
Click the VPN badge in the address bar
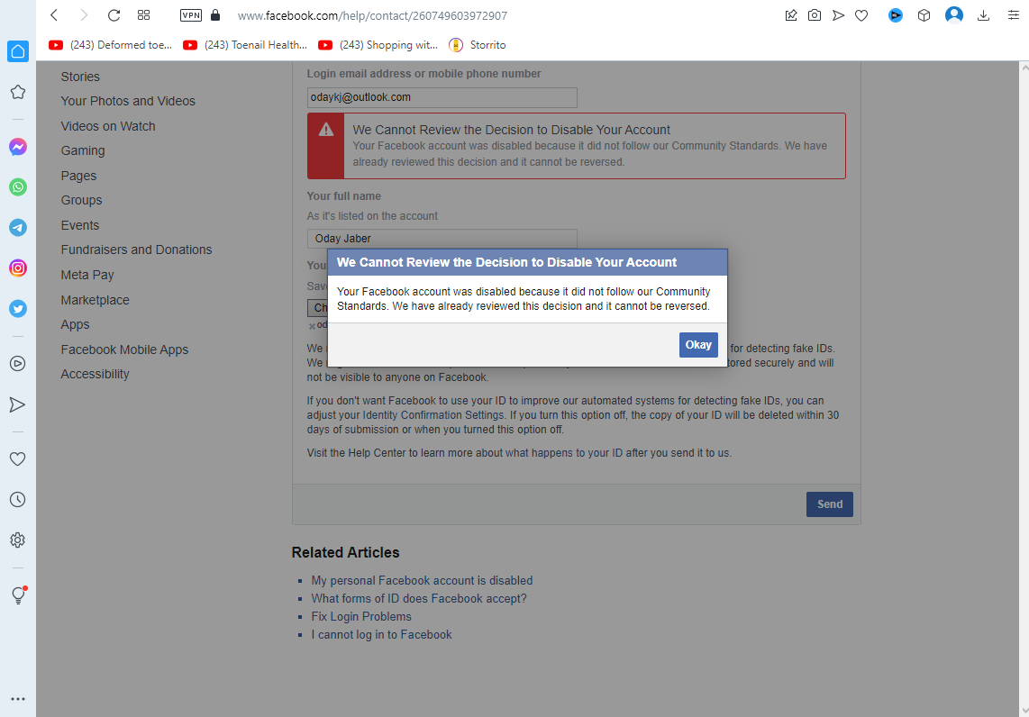point(190,15)
